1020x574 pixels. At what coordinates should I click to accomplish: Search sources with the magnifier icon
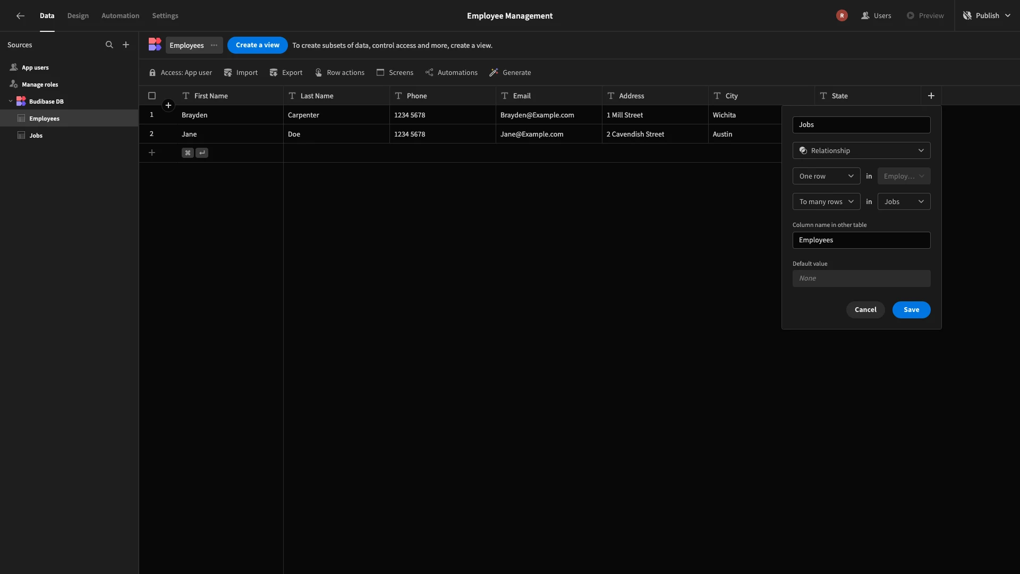(x=109, y=45)
